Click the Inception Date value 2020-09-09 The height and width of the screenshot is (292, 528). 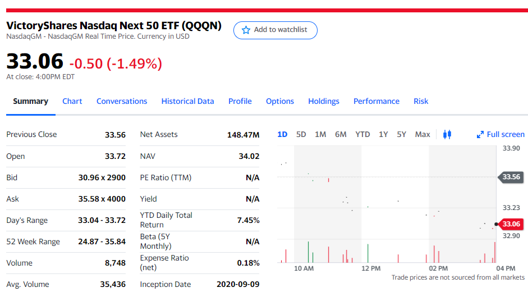coord(238,284)
